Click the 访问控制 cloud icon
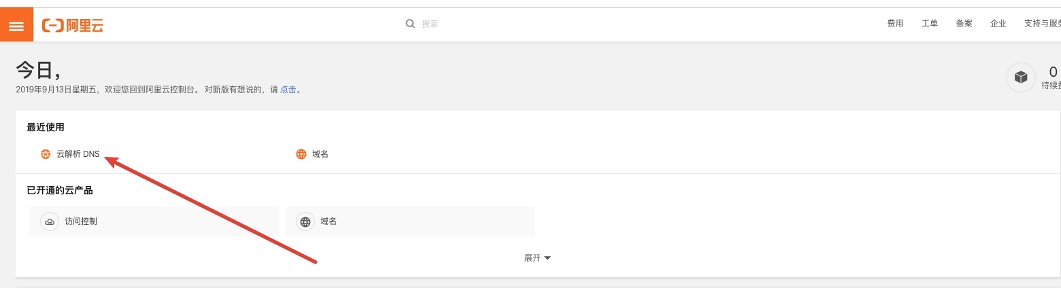The image size is (1061, 288). coord(49,221)
